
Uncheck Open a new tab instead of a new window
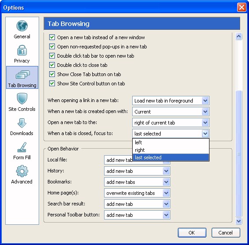pyautogui.click(x=52, y=37)
